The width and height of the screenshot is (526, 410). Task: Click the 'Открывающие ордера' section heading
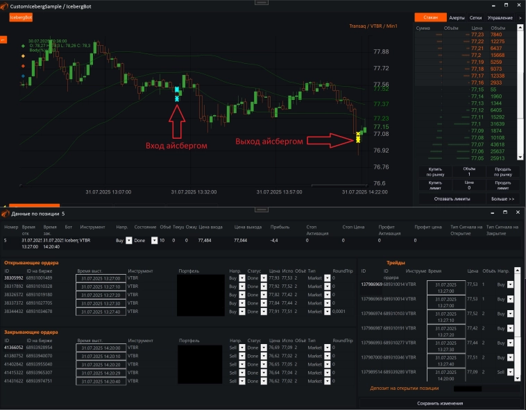(31, 262)
